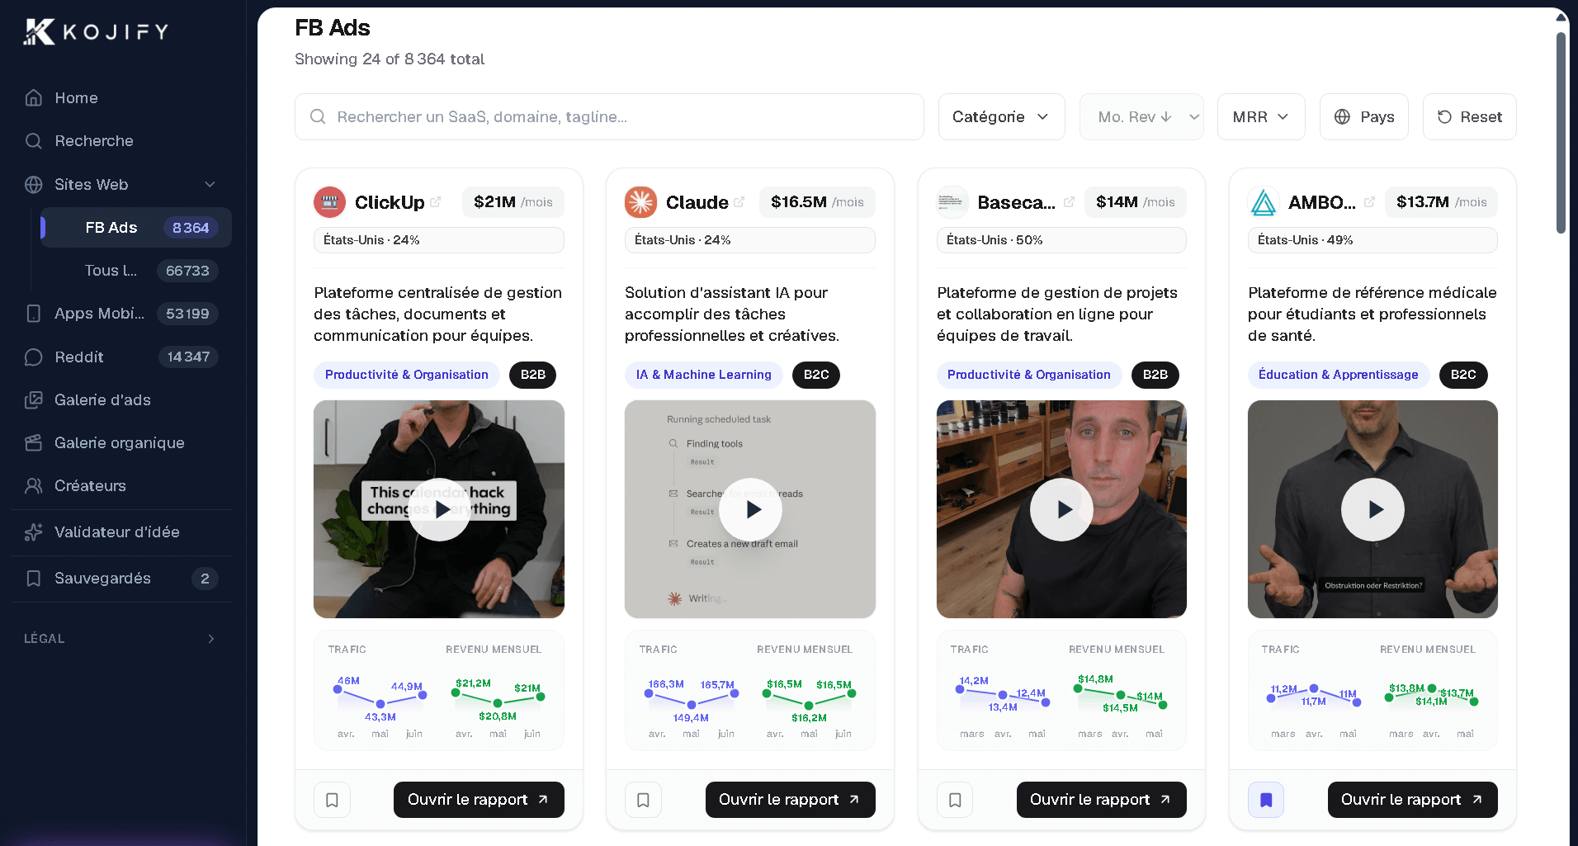The width and height of the screenshot is (1578, 846).
Task: Click the Sauvegardés count badge 2
Action: click(205, 579)
